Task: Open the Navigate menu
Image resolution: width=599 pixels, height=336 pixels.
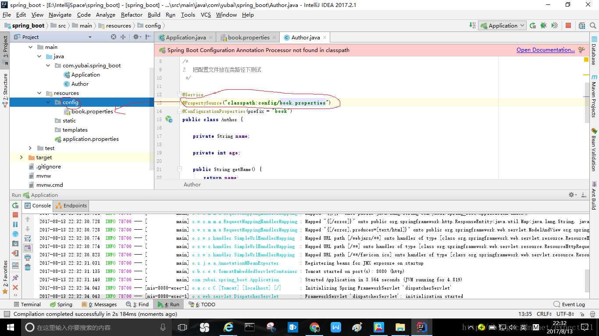Action: (x=60, y=15)
